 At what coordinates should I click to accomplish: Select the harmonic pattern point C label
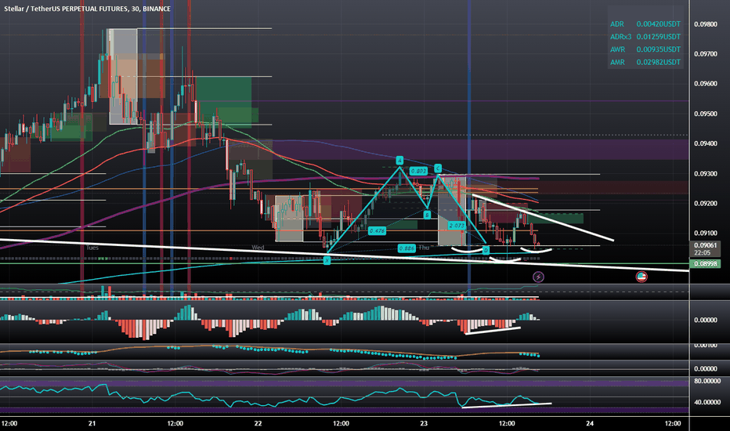point(438,168)
